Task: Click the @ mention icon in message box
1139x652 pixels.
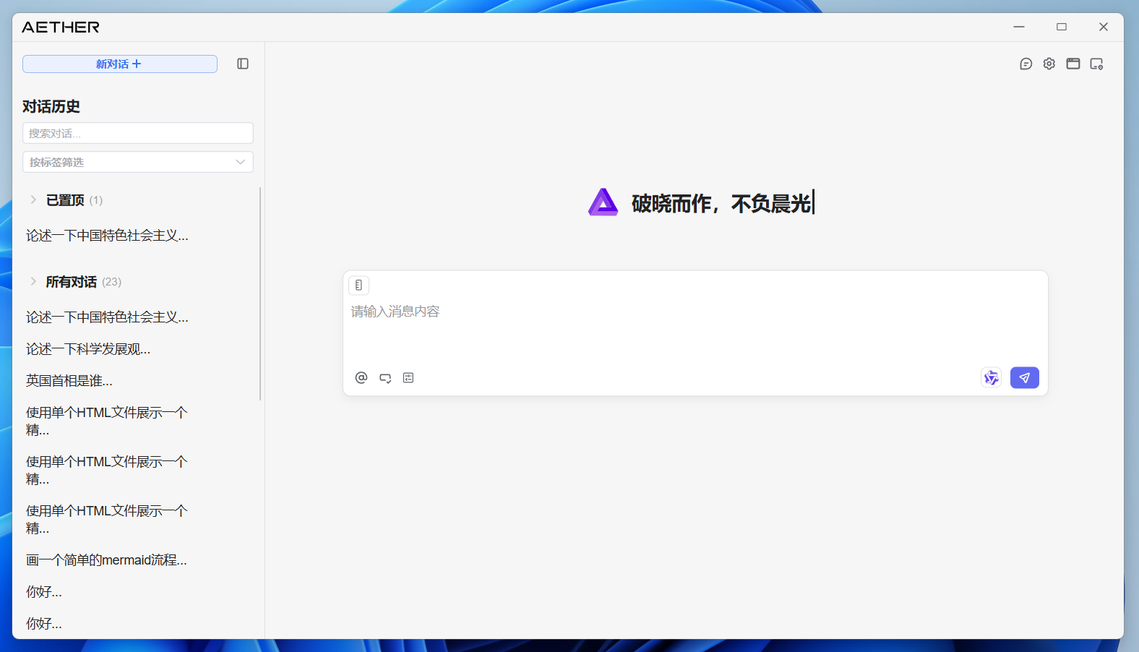Action: (361, 377)
